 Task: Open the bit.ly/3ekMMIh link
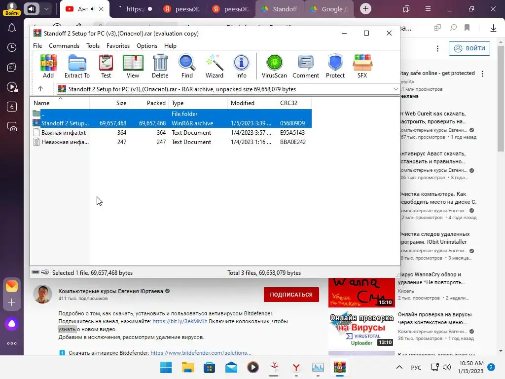click(180, 321)
